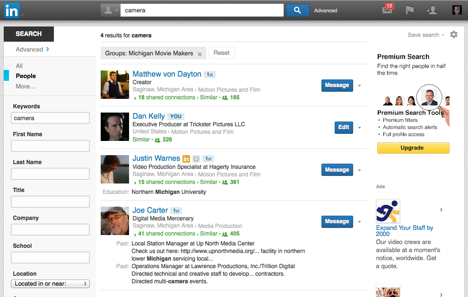Click the magnified profile face in Premium Search
The height and width of the screenshot is (297, 468).
pyautogui.click(x=429, y=97)
